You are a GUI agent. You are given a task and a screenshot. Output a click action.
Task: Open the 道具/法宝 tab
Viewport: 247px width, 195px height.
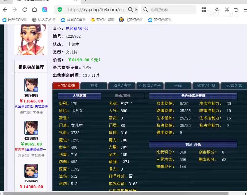tap(122, 85)
